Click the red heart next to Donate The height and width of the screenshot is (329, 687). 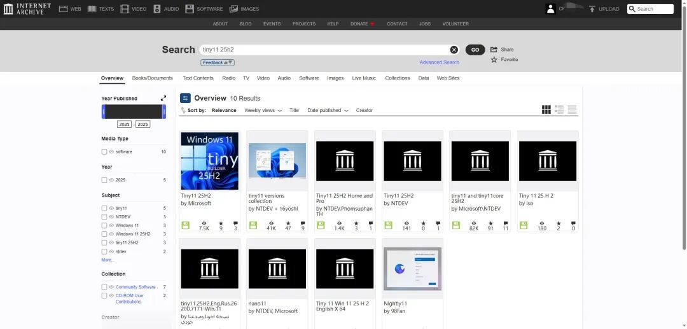(372, 24)
